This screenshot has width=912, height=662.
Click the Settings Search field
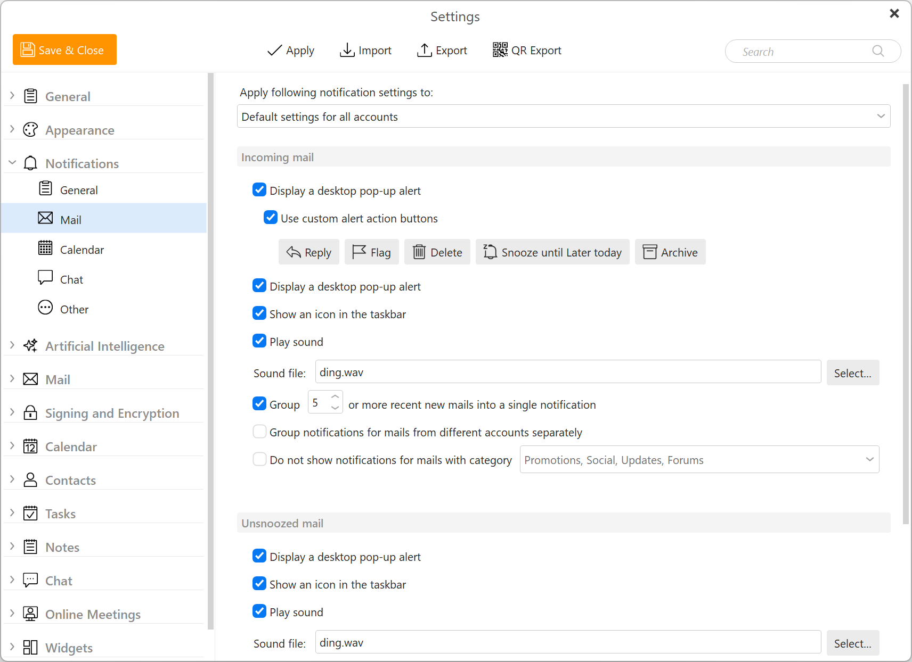click(x=813, y=51)
